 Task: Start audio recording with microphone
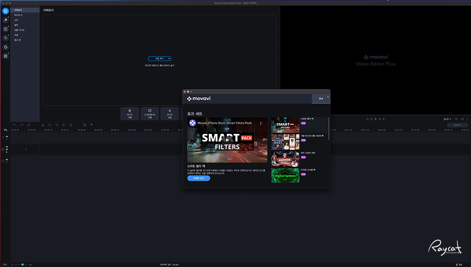point(170,114)
